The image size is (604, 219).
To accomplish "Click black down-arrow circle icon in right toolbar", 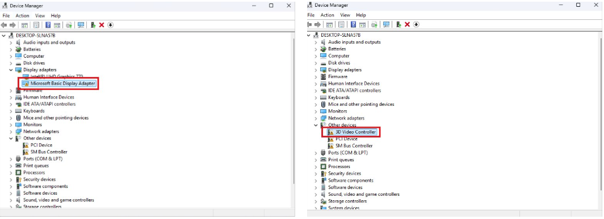I will tap(416, 24).
